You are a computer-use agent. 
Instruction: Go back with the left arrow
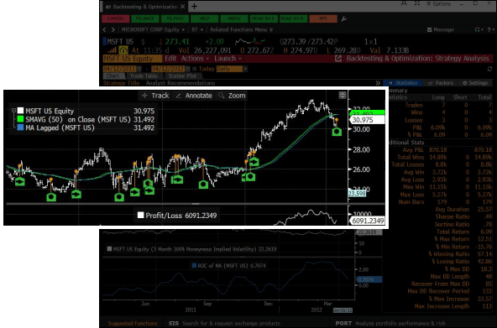(x=105, y=29)
